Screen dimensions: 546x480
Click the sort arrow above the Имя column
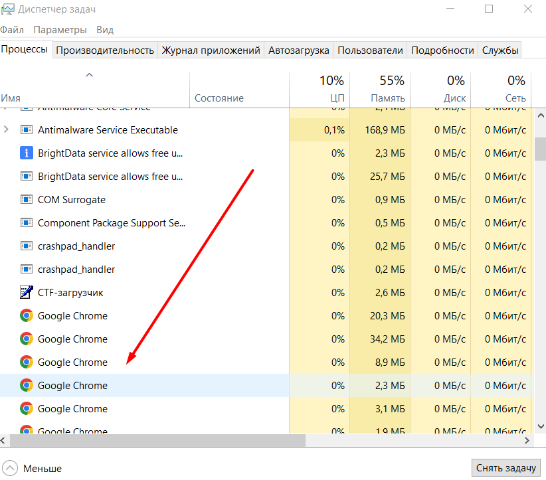click(x=90, y=75)
